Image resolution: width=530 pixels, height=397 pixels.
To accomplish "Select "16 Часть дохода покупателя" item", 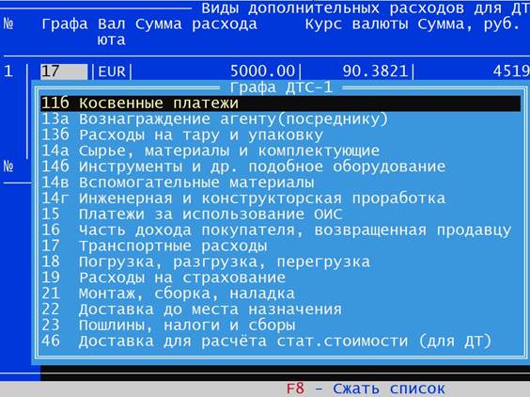I will 281,230.
